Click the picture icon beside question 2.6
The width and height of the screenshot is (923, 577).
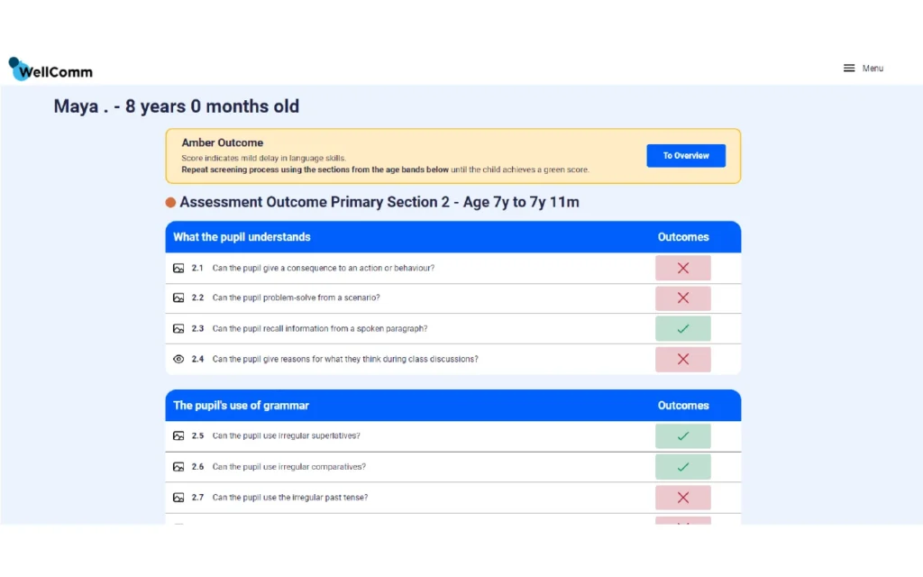tap(178, 467)
